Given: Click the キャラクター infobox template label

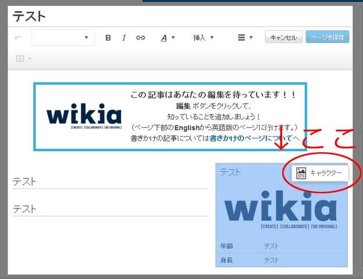Looking at the screenshot, I should pos(326,173).
